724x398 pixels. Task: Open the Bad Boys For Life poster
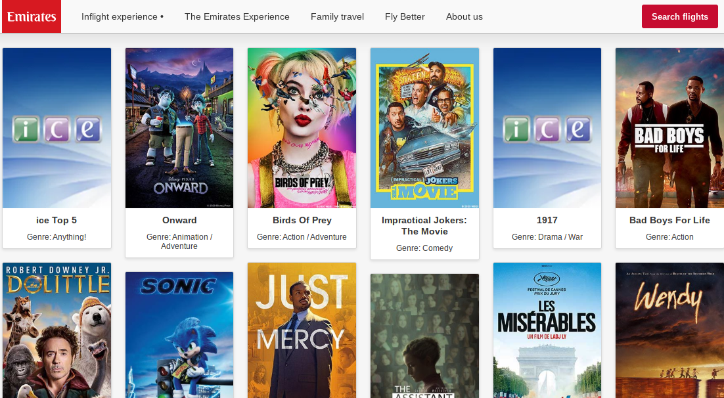coord(669,128)
